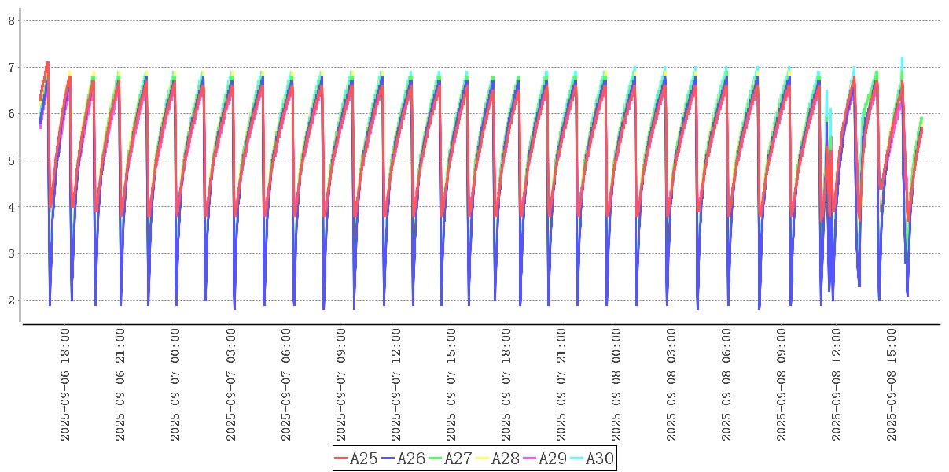The width and height of the screenshot is (949, 472).
Task: Click the red A25 legend color swatch
Action: [340, 459]
